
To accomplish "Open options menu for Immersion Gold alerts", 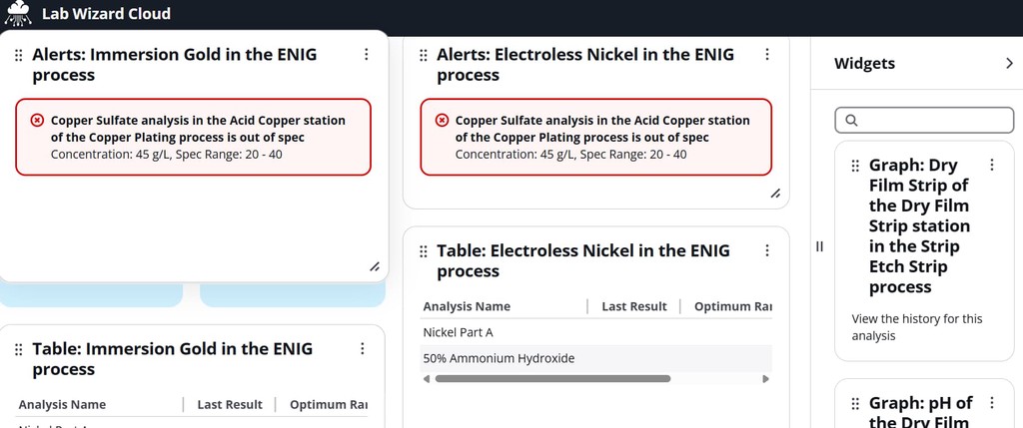I will tap(367, 55).
